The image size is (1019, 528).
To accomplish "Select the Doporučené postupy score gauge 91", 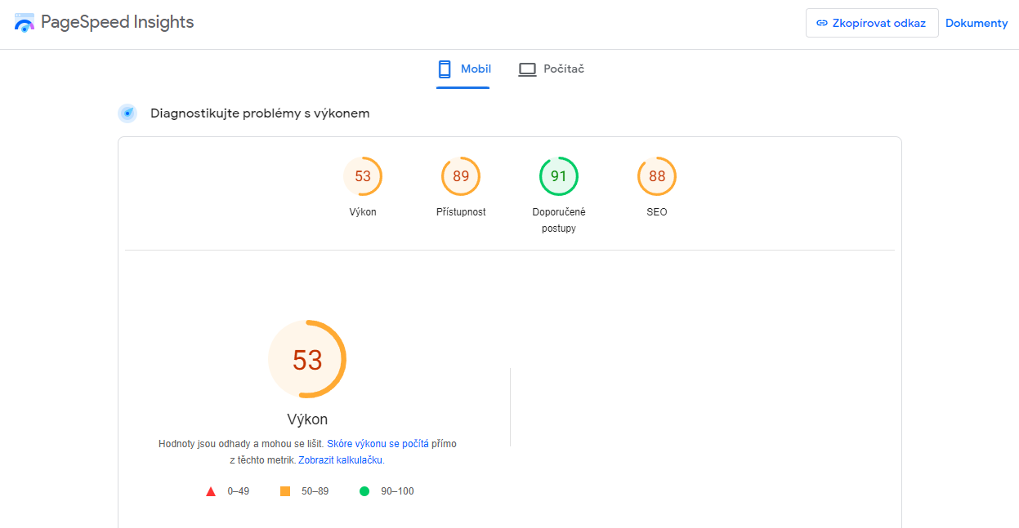I will [x=559, y=176].
